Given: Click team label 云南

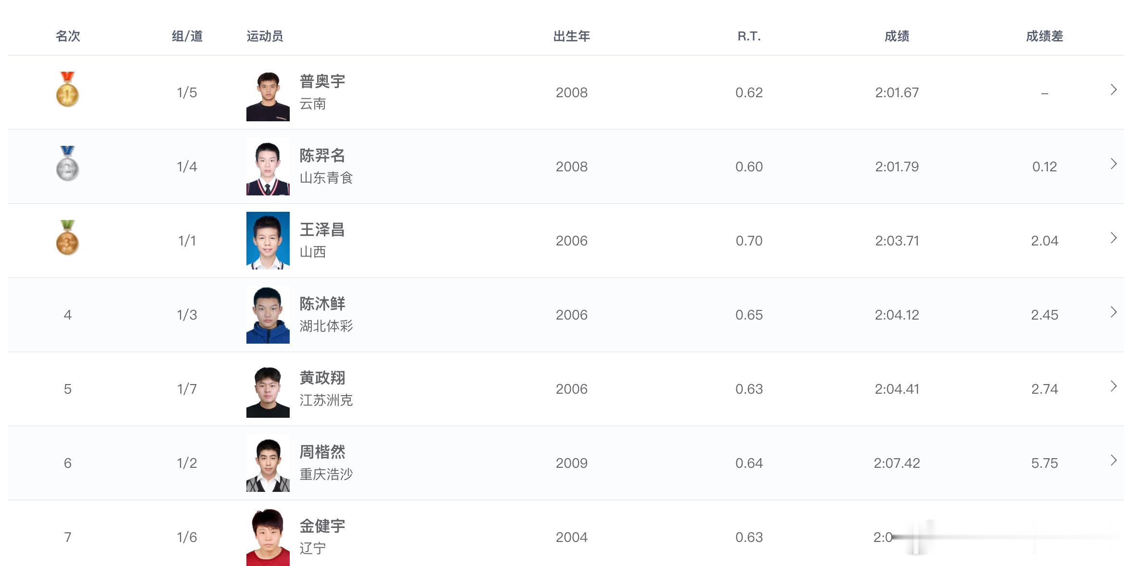Looking at the screenshot, I should click(313, 104).
